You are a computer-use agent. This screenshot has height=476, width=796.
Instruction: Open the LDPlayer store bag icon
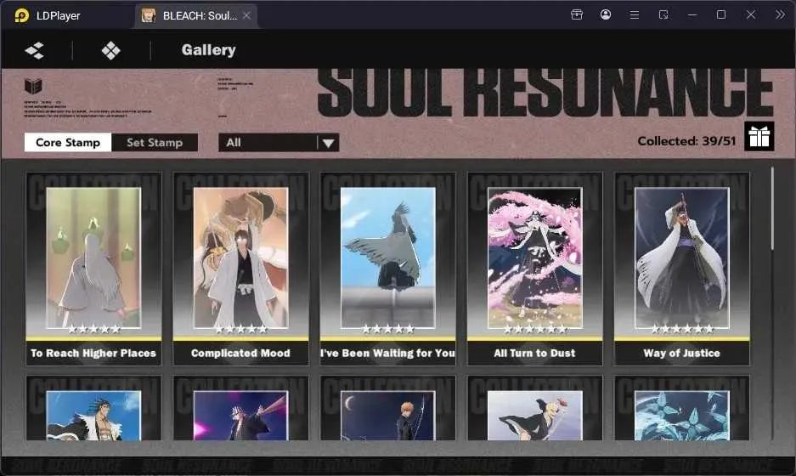click(577, 14)
